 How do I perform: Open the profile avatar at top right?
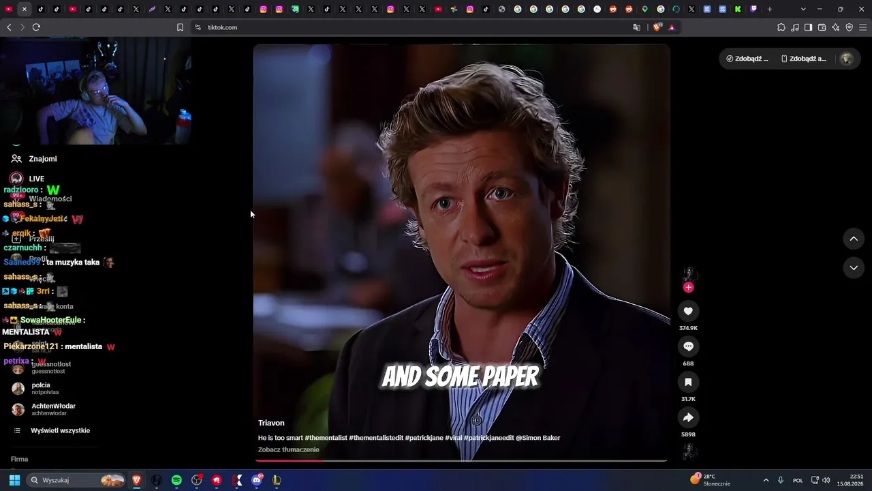click(x=847, y=59)
